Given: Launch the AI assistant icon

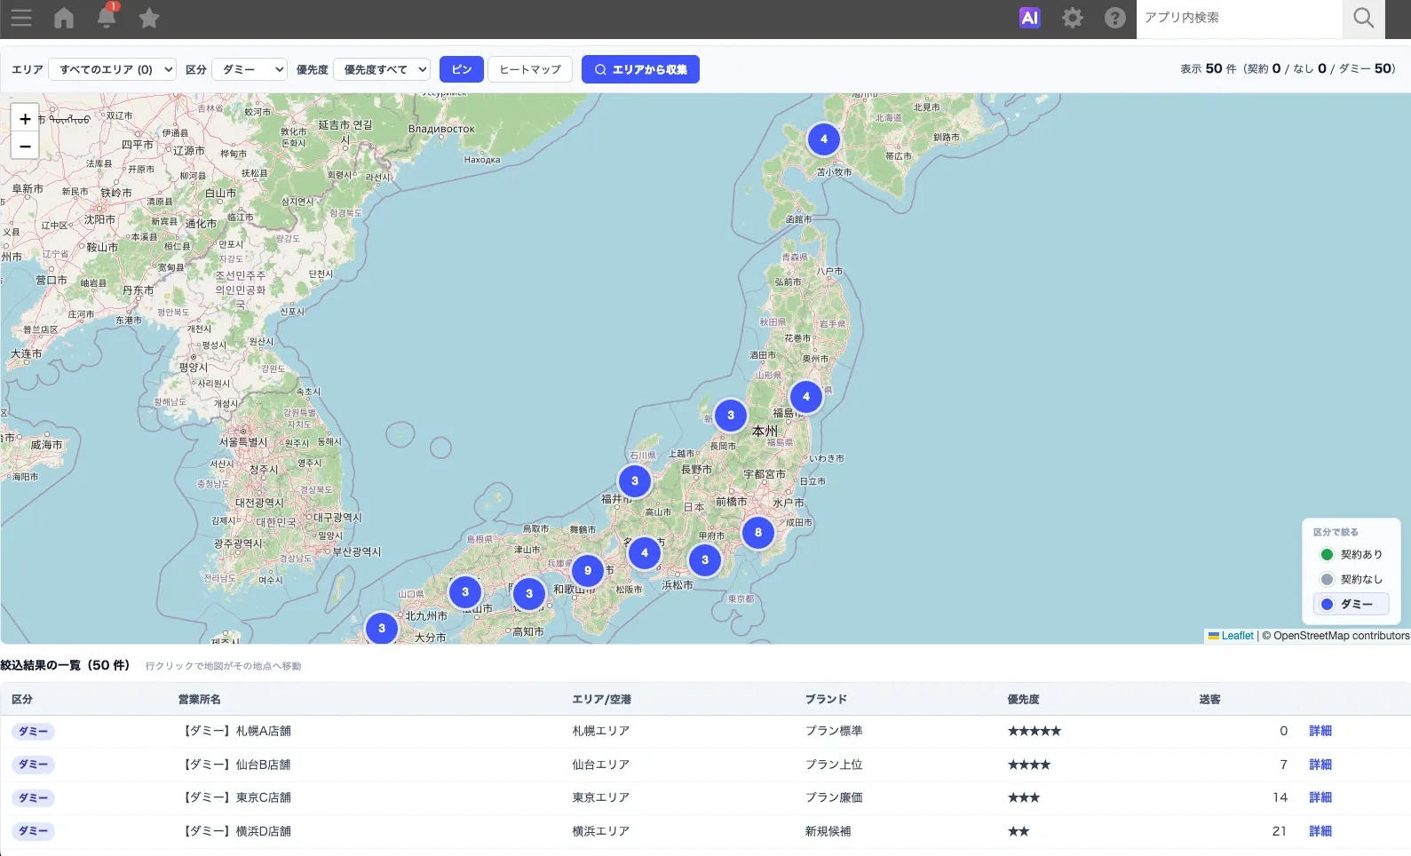Looking at the screenshot, I should coord(1030,18).
